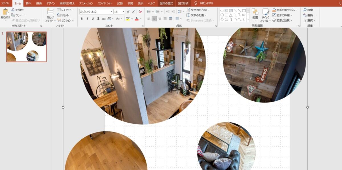Image resolution: width=342 pixels, height=170 pixels.
Task: Select slide 1 thumbnail in panel
Action: 27,47
